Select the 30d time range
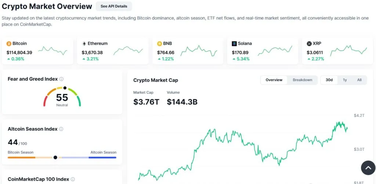The height and width of the screenshot is (184, 376). point(329,80)
